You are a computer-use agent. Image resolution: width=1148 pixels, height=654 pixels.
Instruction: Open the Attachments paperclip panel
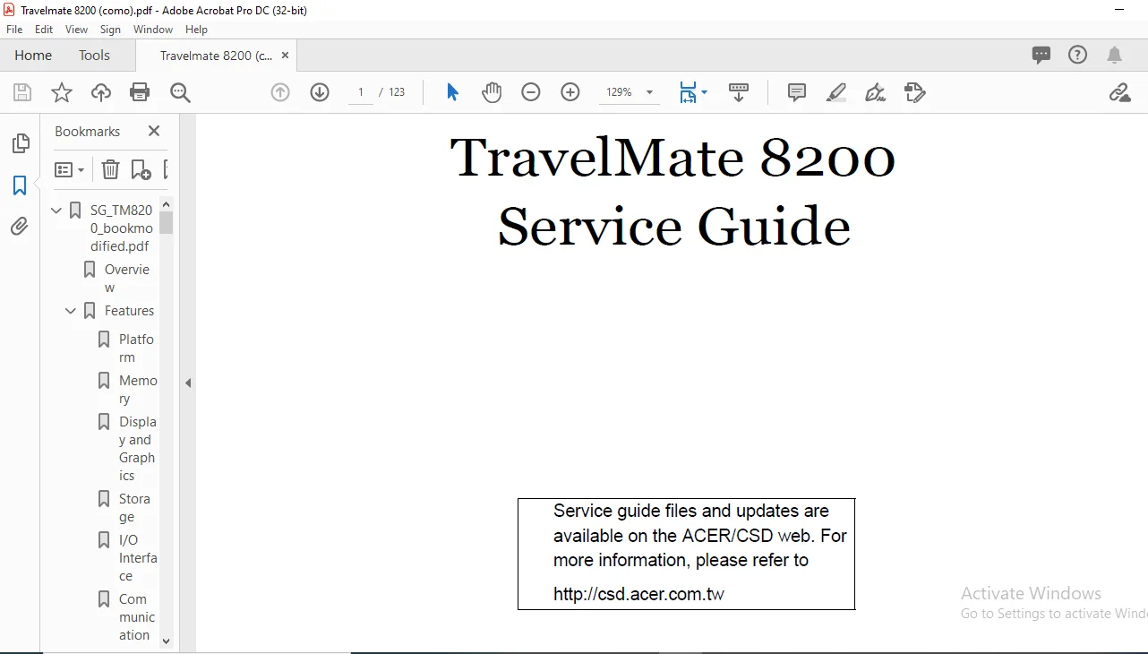coord(20,227)
